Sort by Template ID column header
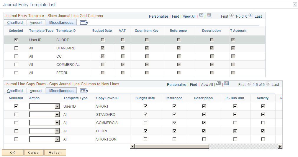 point(66,31)
